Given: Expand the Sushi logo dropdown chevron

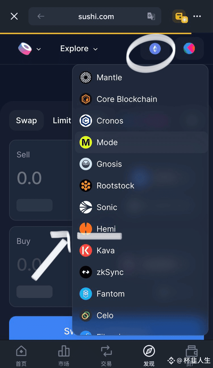Looking at the screenshot, I should [39, 49].
